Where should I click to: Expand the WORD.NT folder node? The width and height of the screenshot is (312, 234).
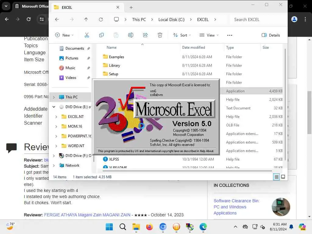(x=56, y=146)
